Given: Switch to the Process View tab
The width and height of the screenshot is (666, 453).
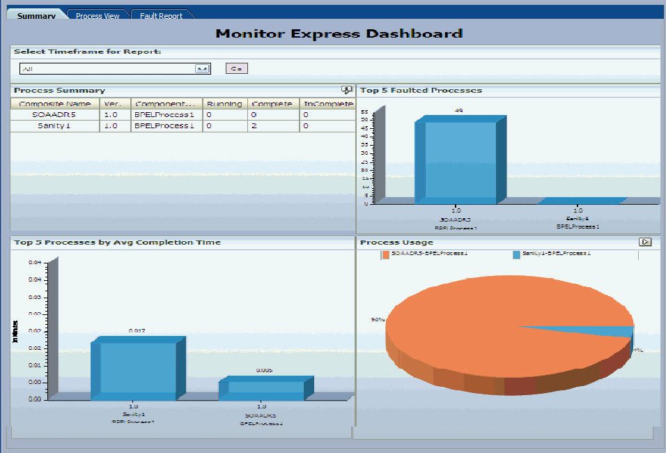Looking at the screenshot, I should [98, 14].
